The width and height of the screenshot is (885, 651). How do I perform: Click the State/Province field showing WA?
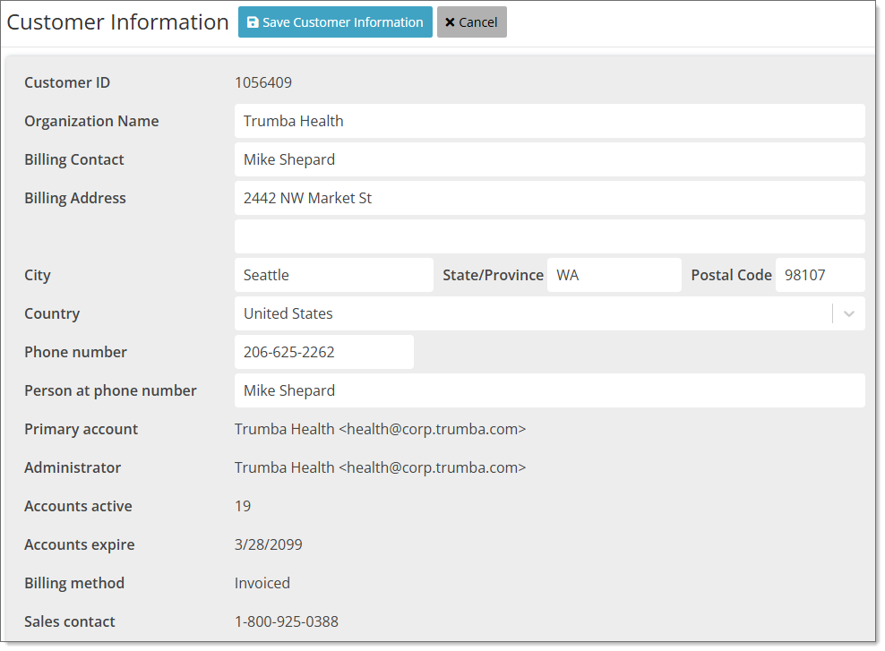[614, 274]
